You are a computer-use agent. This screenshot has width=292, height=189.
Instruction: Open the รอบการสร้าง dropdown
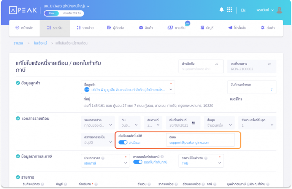(x=98, y=123)
